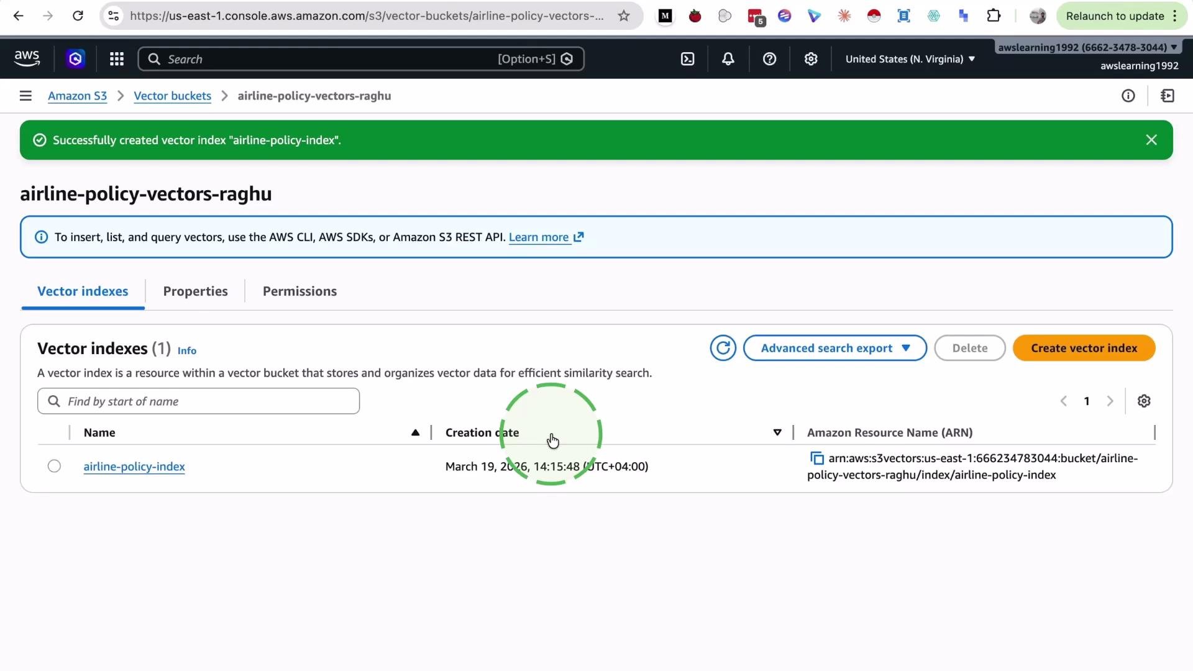The width and height of the screenshot is (1193, 671).
Task: Go to previous page of vector indexes
Action: click(1064, 401)
